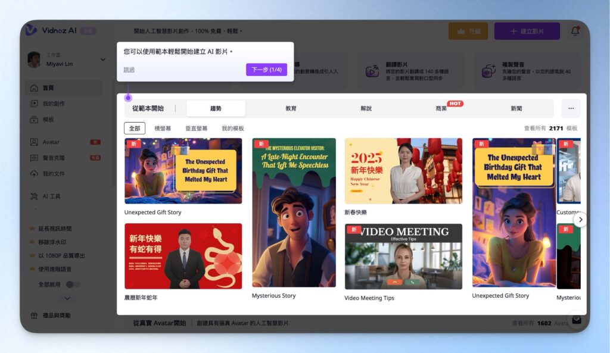Viewport: 610px width, 353px height.
Task: Click the 禮品與獎勵 gift icon
Action: 34,315
